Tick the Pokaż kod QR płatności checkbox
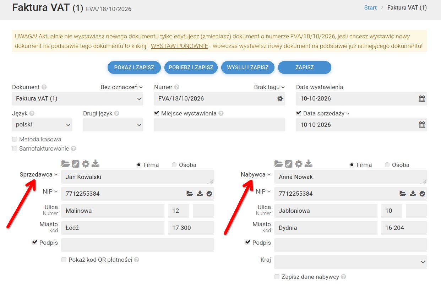This screenshot has height=287, width=441. pos(64,260)
